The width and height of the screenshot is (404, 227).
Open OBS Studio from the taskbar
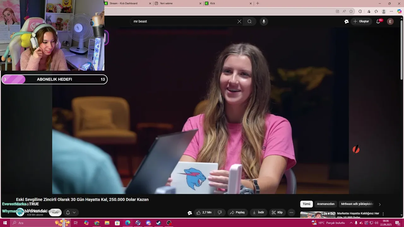[x=169, y=223]
